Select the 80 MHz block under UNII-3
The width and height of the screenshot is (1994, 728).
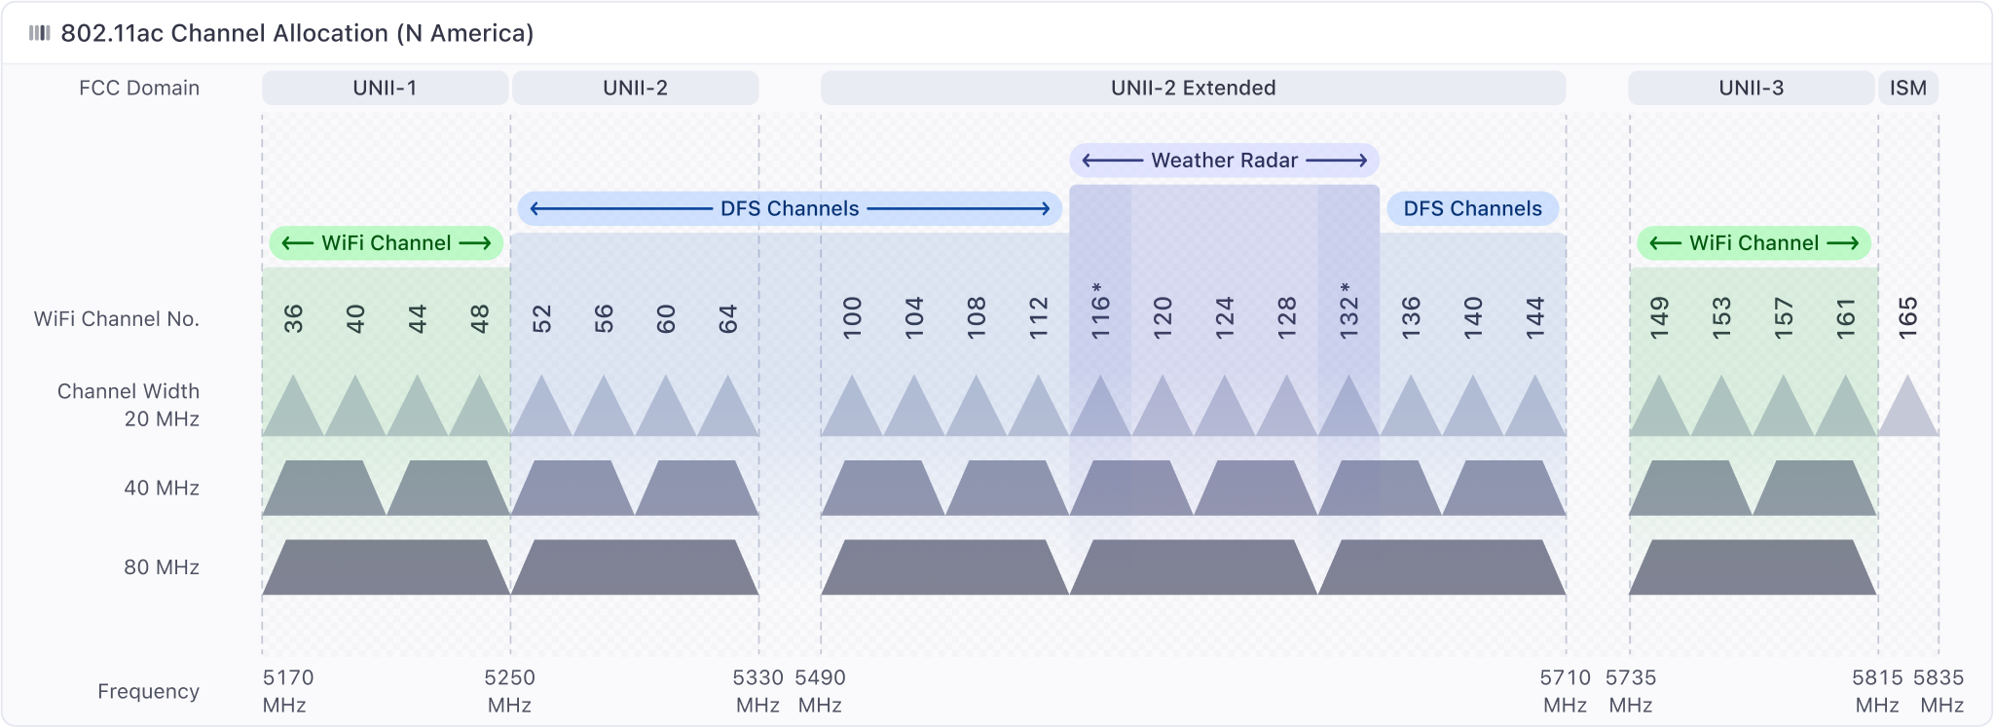coord(1753,566)
